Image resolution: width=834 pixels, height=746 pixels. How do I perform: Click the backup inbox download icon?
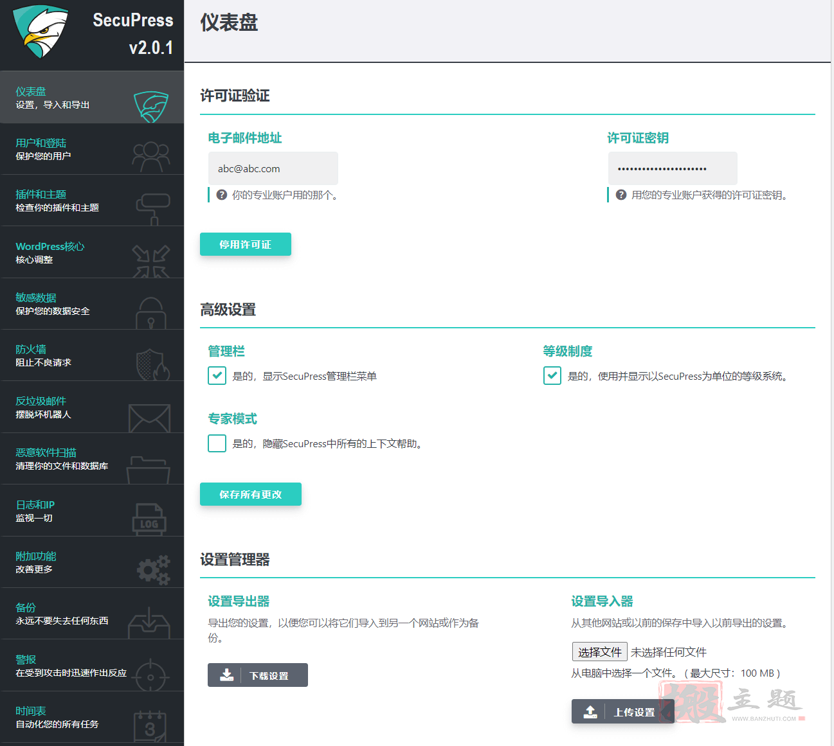coord(149,623)
